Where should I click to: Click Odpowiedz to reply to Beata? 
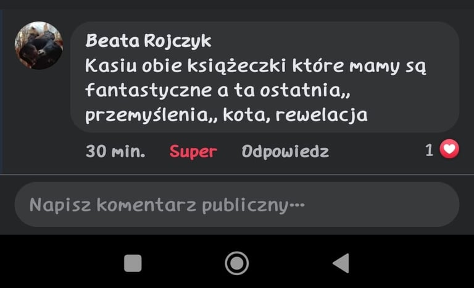pos(285,152)
